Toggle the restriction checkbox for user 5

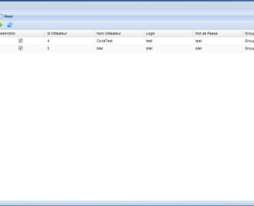21,48
